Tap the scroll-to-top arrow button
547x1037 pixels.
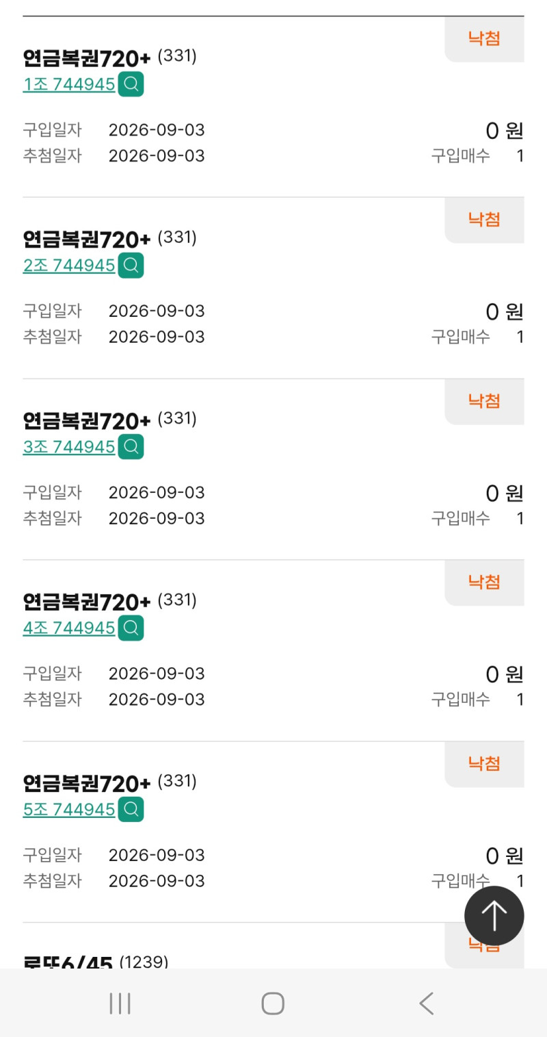[x=494, y=916]
